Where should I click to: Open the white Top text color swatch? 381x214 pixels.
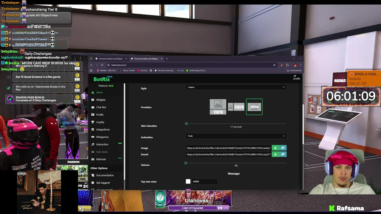tap(188, 181)
